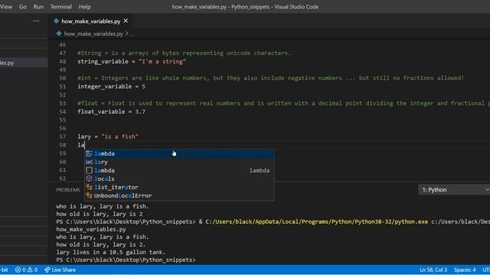Image resolution: width=490 pixels, height=275 pixels.
Task: Select the how_make_variables.py editor tab
Action: [x=90, y=21]
